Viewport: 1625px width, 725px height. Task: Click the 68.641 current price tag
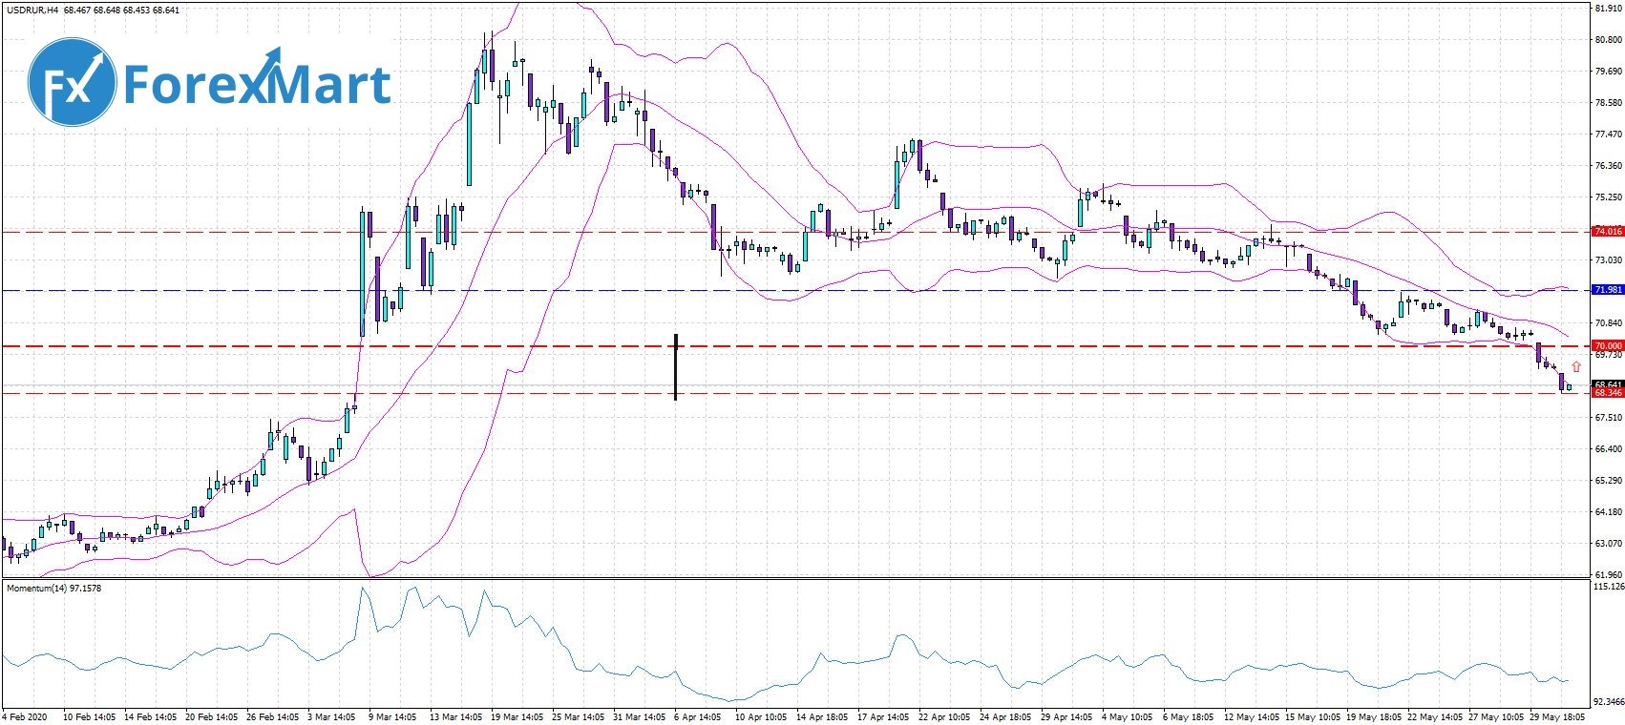[x=1608, y=383]
